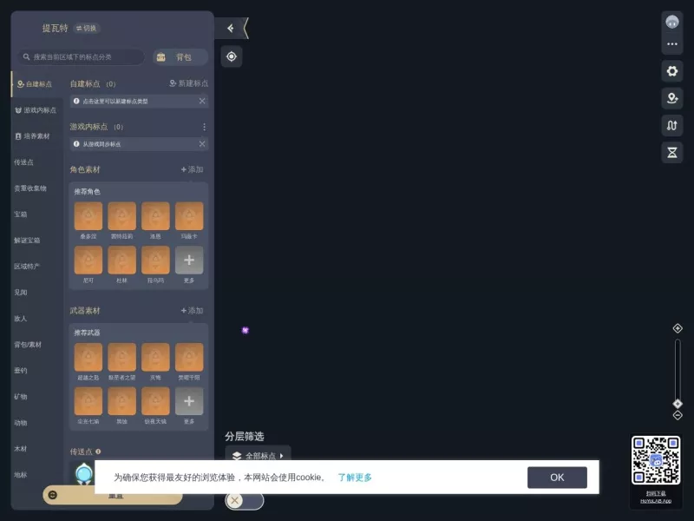
Task: Jump to 解谜宝箱 category in sidebar
Action: click(27, 241)
